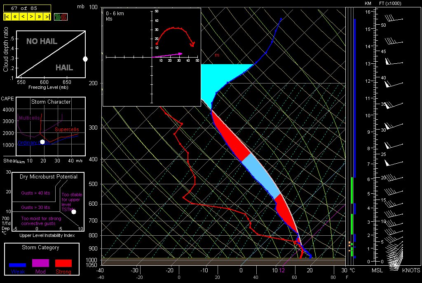Viewport: 422px width, 283px height.
Task: Click the white marker in Storm Character plot
Action: coord(42,142)
